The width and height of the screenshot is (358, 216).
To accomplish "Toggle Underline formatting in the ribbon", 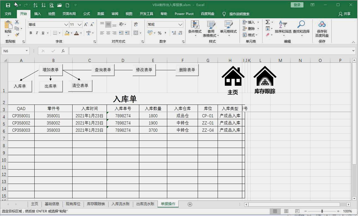I will 43,33.
